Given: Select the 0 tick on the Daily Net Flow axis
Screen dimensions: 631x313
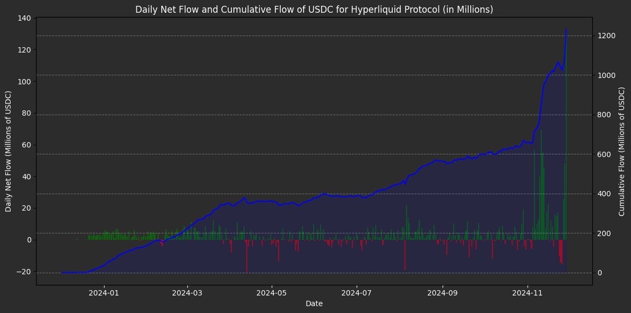Looking at the screenshot, I should [x=30, y=240].
